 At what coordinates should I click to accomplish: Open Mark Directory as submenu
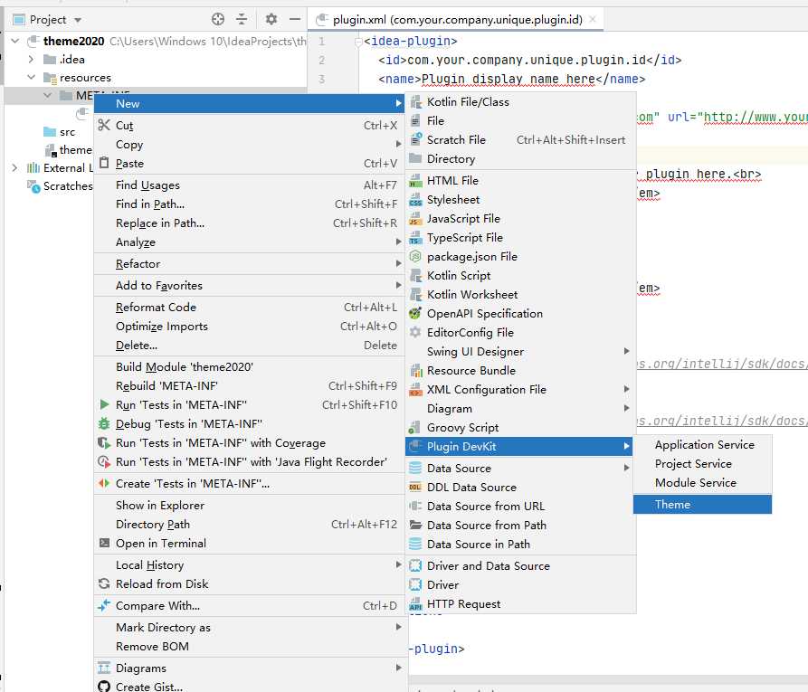(x=249, y=628)
